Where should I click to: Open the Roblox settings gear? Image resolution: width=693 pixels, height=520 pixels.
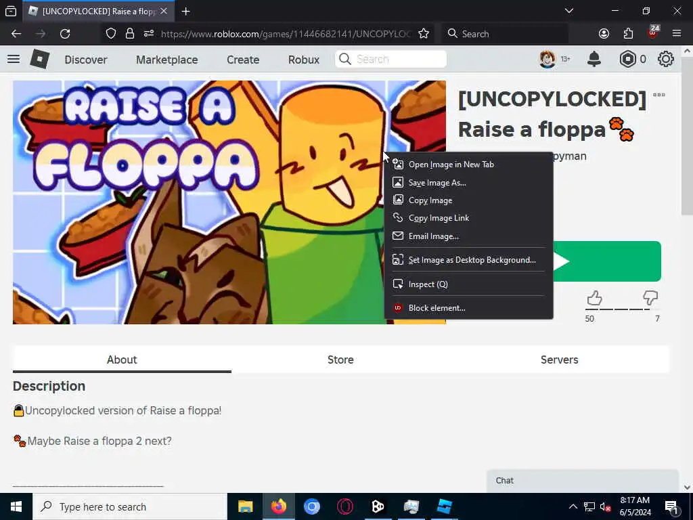point(666,59)
